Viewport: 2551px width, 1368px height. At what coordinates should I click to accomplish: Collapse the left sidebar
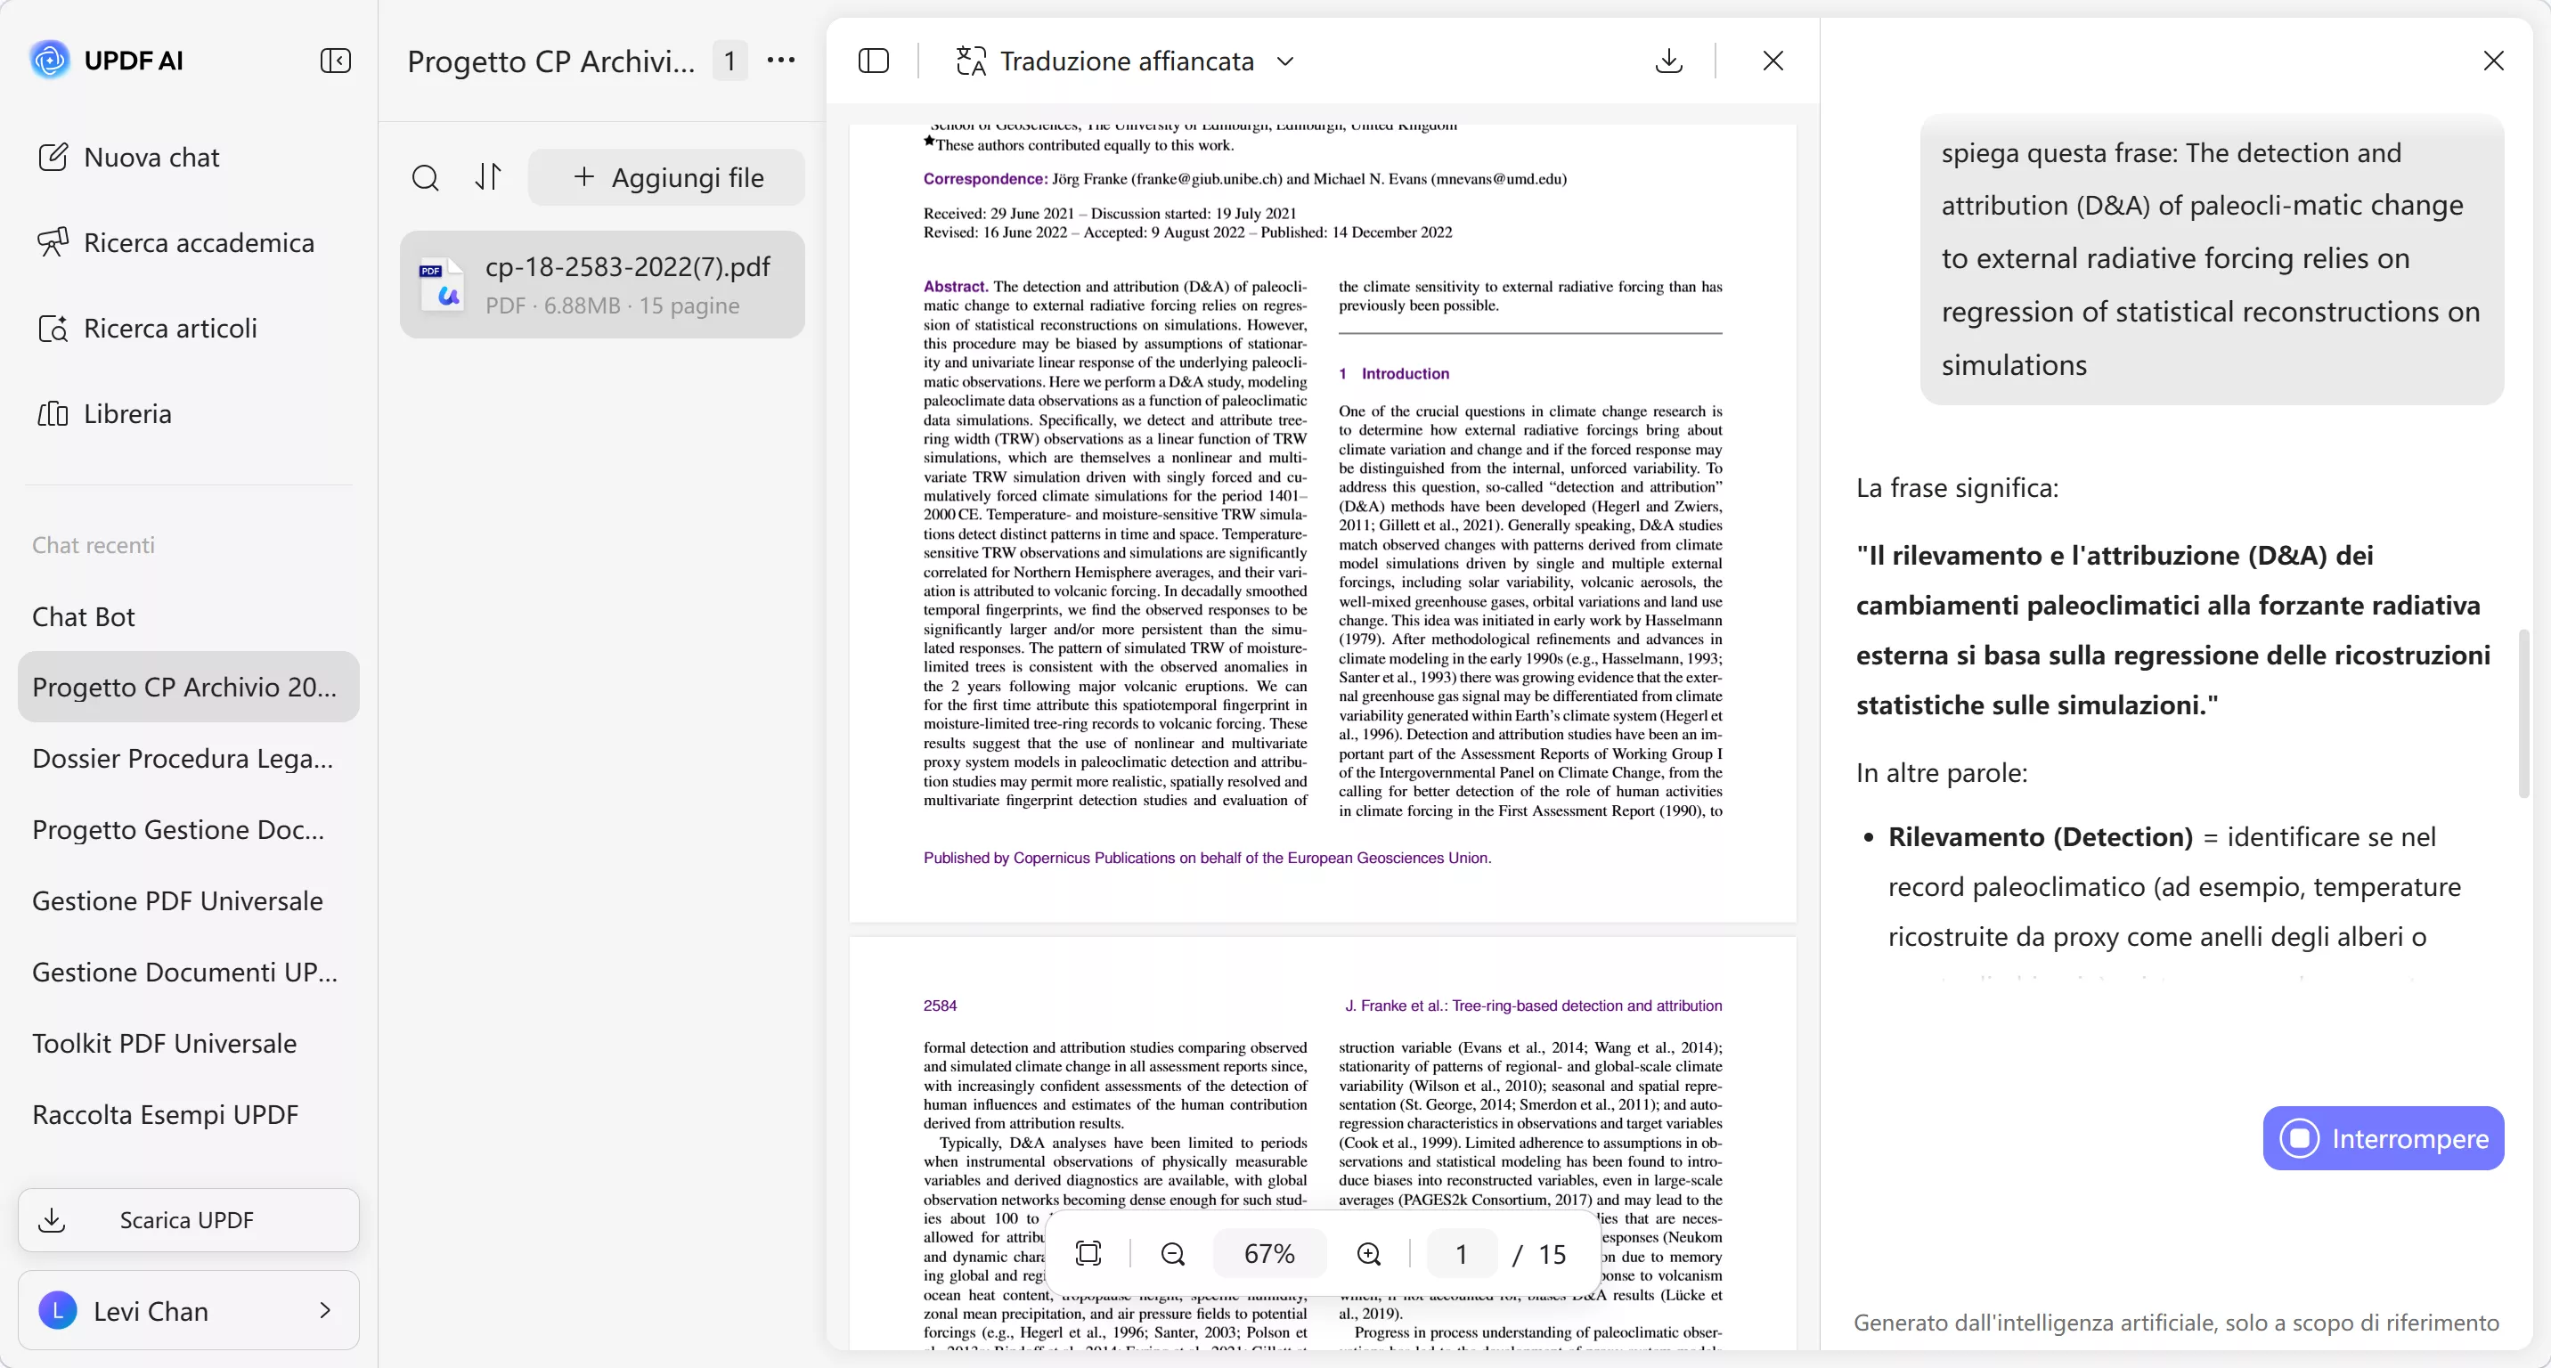pyautogui.click(x=336, y=61)
